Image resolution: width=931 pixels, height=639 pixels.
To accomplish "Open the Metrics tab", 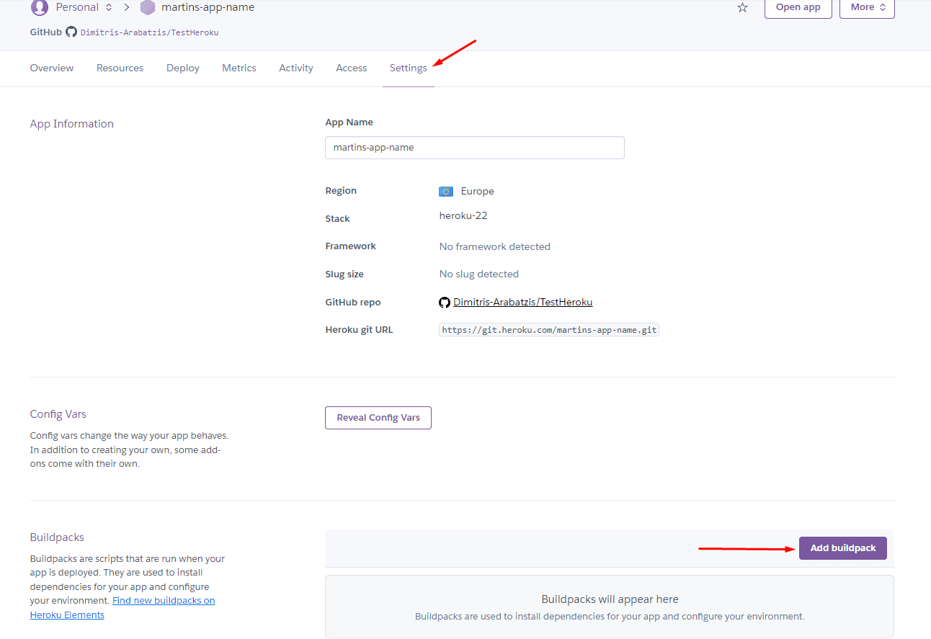I will pyautogui.click(x=239, y=68).
